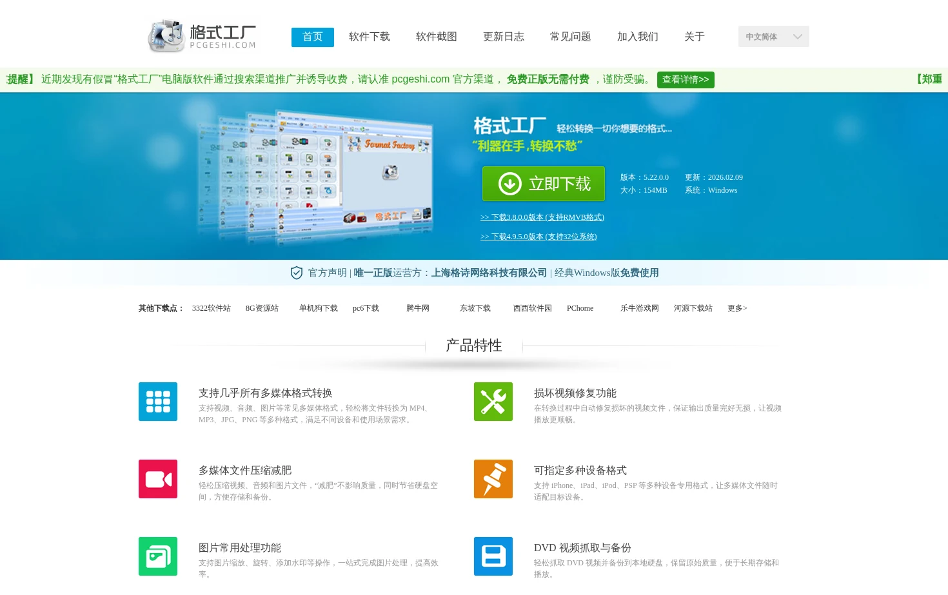Click the 查看详情>> button

pyautogui.click(x=686, y=80)
